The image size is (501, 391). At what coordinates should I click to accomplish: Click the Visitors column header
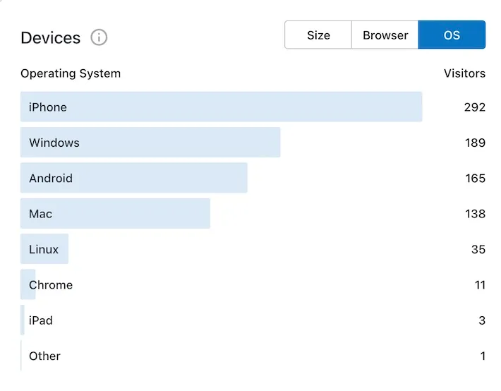coord(464,73)
